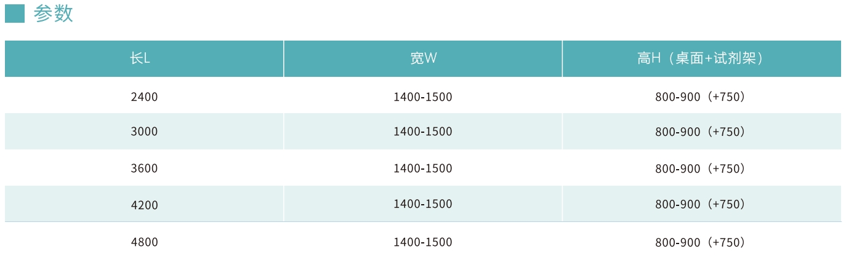Click the 1400-1500 width in the 3600 row

coord(422,168)
